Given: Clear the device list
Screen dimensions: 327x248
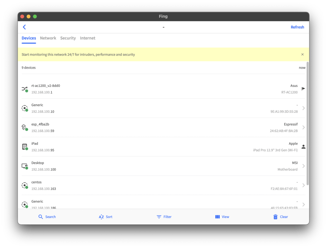Looking at the screenshot, I should tap(280, 217).
